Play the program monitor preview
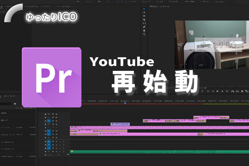The height and width of the screenshot is (166, 249). 217,91
